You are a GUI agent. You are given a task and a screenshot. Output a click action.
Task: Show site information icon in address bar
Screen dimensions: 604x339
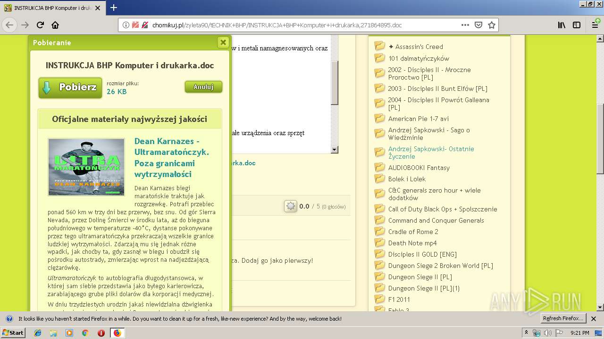click(x=126, y=25)
